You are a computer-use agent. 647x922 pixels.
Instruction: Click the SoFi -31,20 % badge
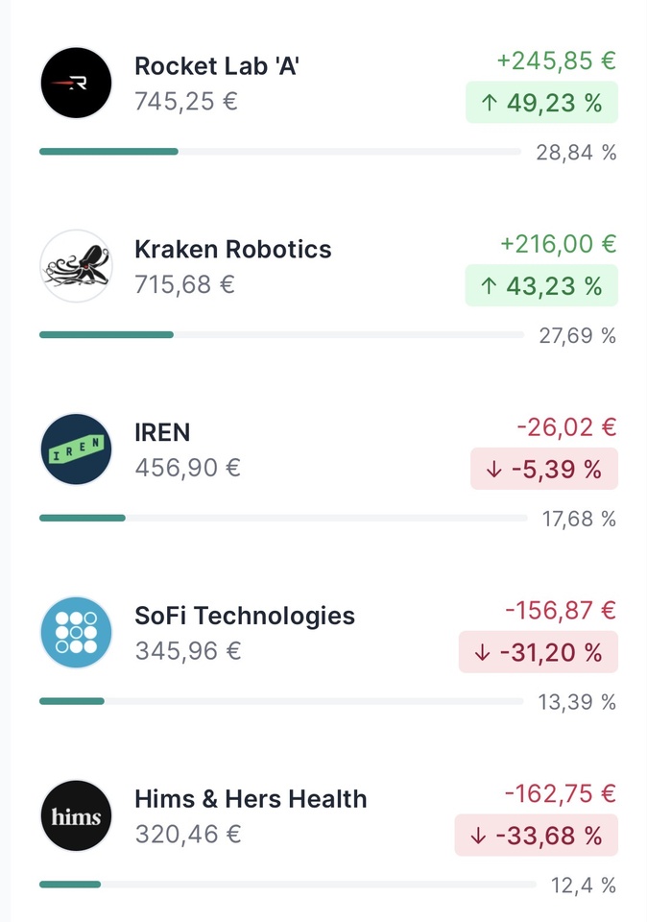[538, 652]
